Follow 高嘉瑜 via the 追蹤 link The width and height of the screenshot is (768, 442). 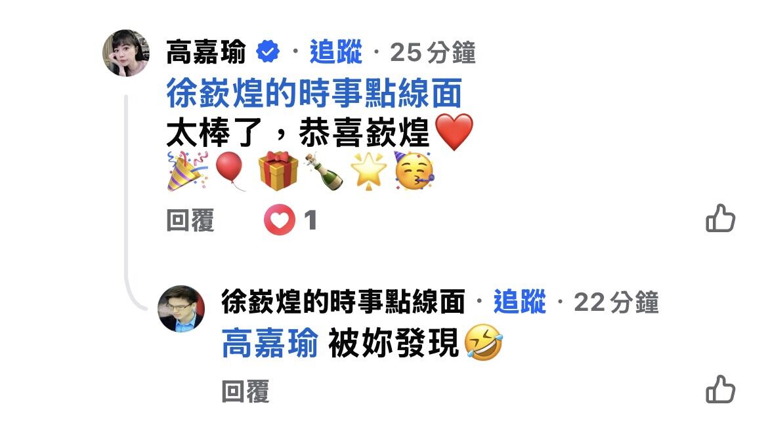pyautogui.click(x=336, y=52)
